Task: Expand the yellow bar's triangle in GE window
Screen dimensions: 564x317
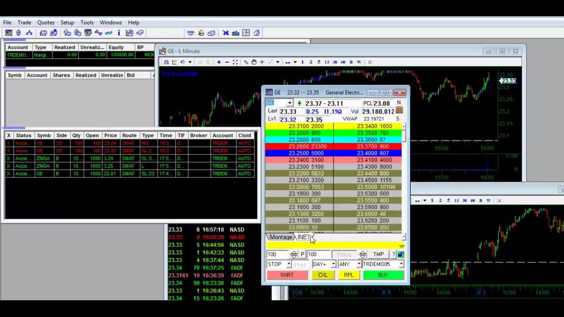Action: click(401, 247)
